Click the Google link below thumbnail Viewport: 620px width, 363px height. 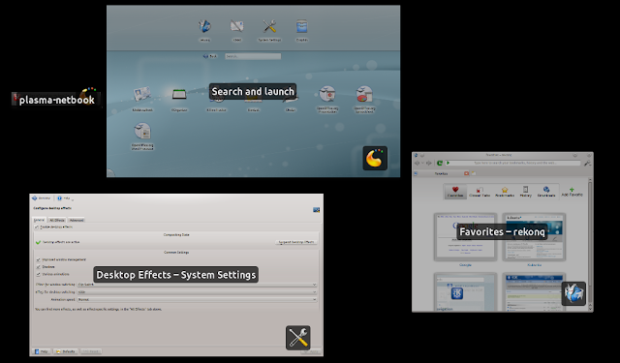click(465, 264)
